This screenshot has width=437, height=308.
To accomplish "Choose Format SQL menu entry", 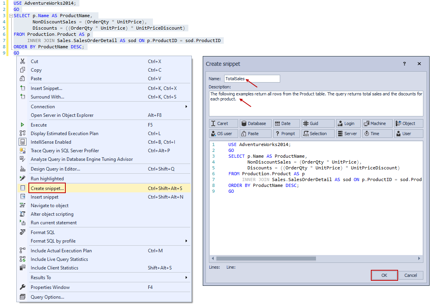I will click(104, 232).
